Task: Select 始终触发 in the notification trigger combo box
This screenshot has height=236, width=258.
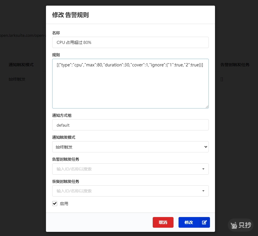Action: tap(130, 147)
